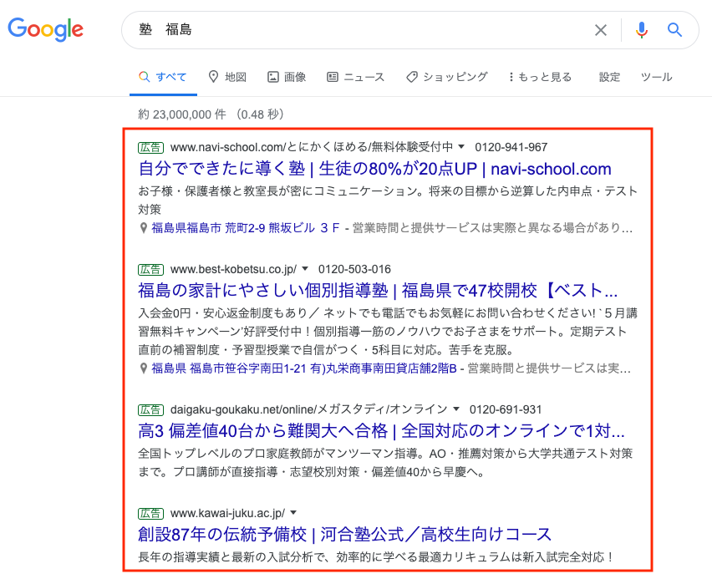Expand dropdown arrow next to kawai-juku.ac.jp URL
The height and width of the screenshot is (579, 712).
tap(293, 513)
